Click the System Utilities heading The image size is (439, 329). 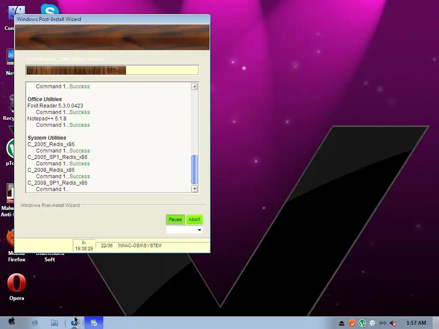[x=47, y=138]
